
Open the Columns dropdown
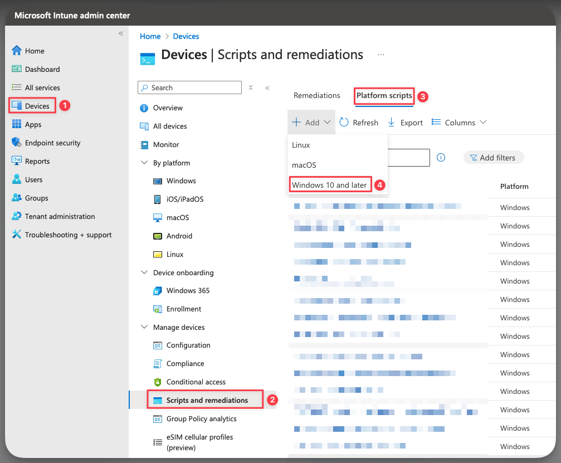[x=459, y=123]
